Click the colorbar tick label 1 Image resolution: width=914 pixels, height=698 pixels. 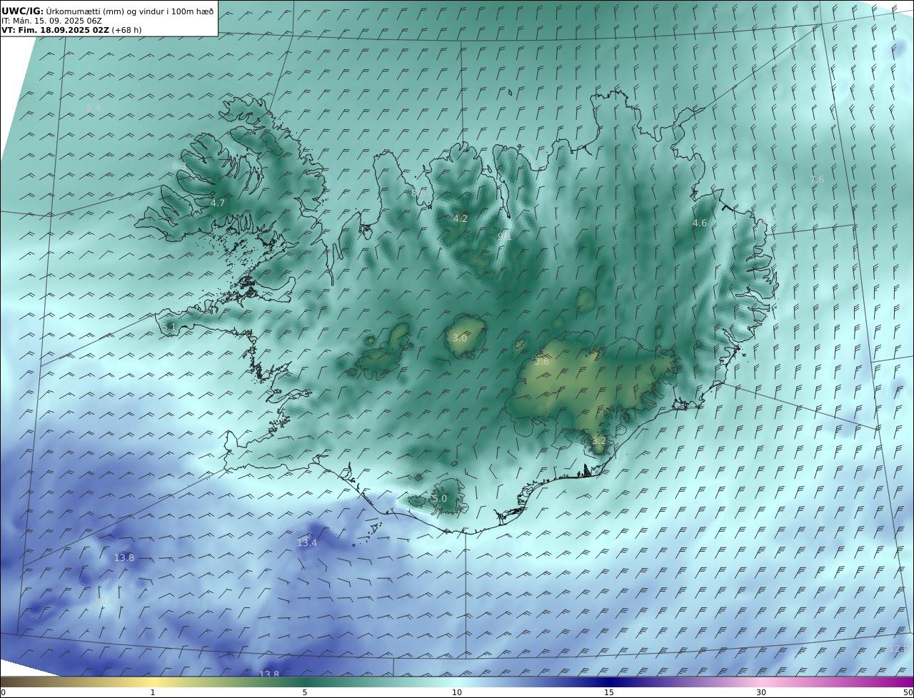[x=152, y=692]
